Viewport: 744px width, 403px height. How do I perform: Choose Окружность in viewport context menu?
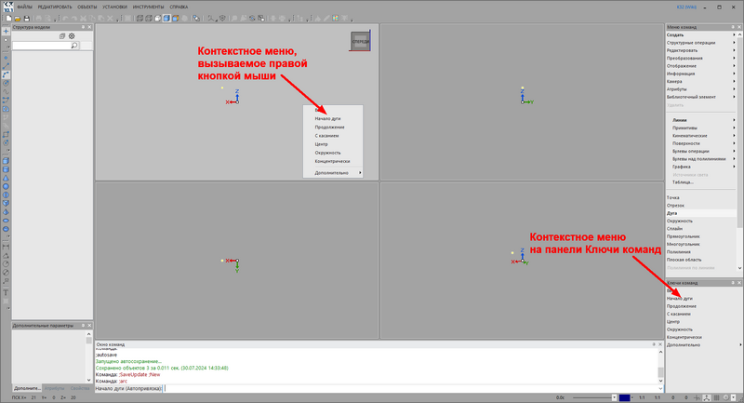point(333,153)
